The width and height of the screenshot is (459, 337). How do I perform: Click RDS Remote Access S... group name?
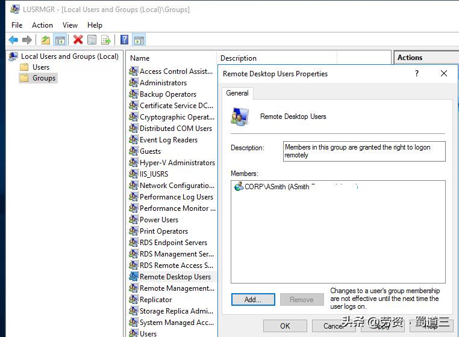(176, 265)
